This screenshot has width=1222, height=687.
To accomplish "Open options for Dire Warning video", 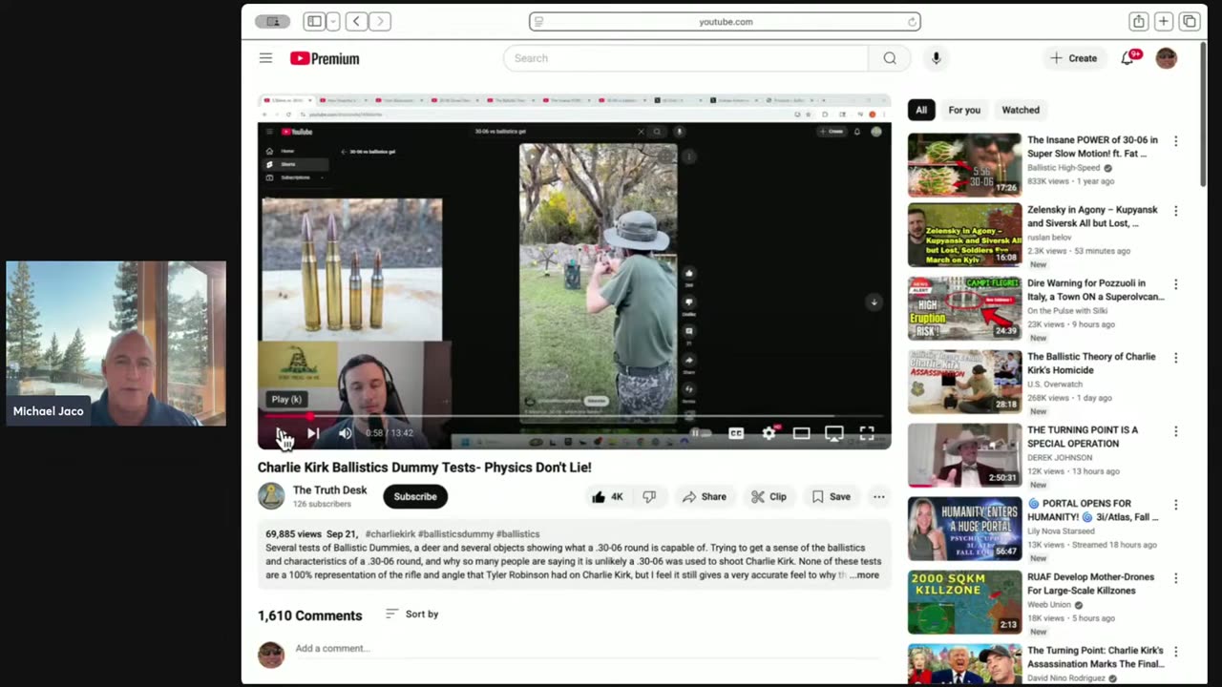I will pyautogui.click(x=1175, y=284).
